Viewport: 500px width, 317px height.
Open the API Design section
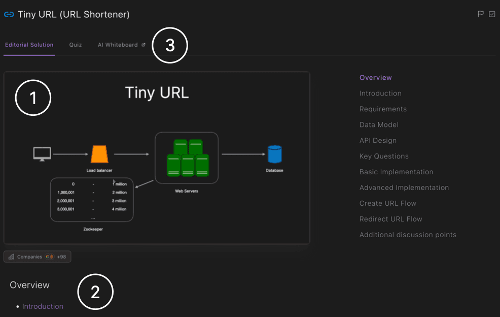point(378,140)
